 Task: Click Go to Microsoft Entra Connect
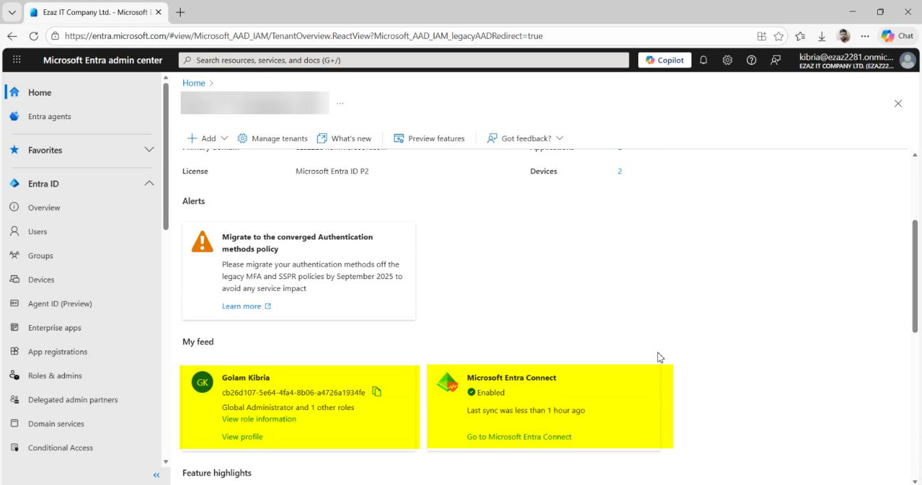coord(519,437)
